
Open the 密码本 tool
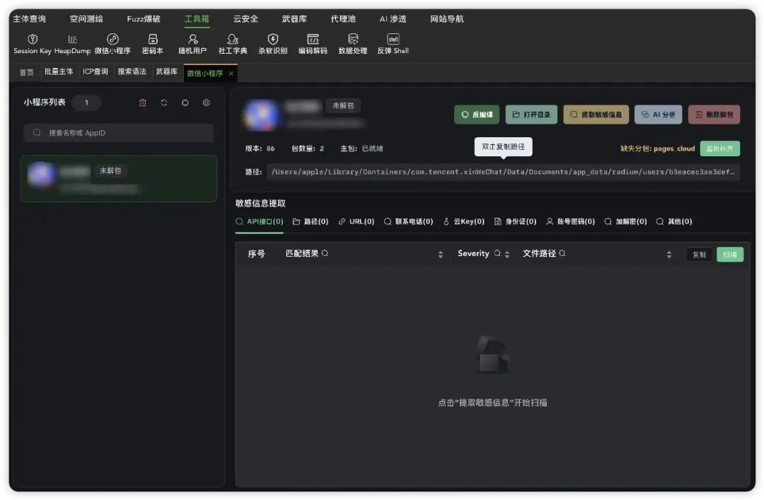pyautogui.click(x=153, y=44)
